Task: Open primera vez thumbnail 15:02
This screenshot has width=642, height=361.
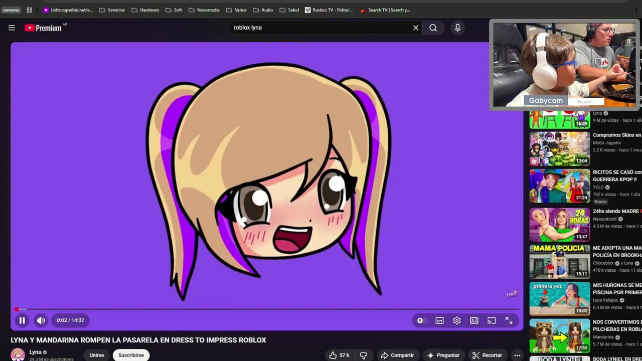Action: pos(560,298)
